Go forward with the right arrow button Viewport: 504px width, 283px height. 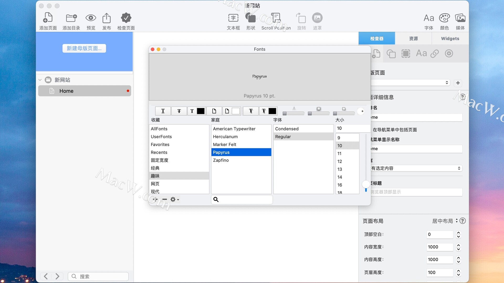pyautogui.click(x=57, y=276)
